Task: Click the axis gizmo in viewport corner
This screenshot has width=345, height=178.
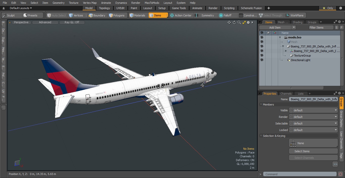Action: tap(18, 163)
